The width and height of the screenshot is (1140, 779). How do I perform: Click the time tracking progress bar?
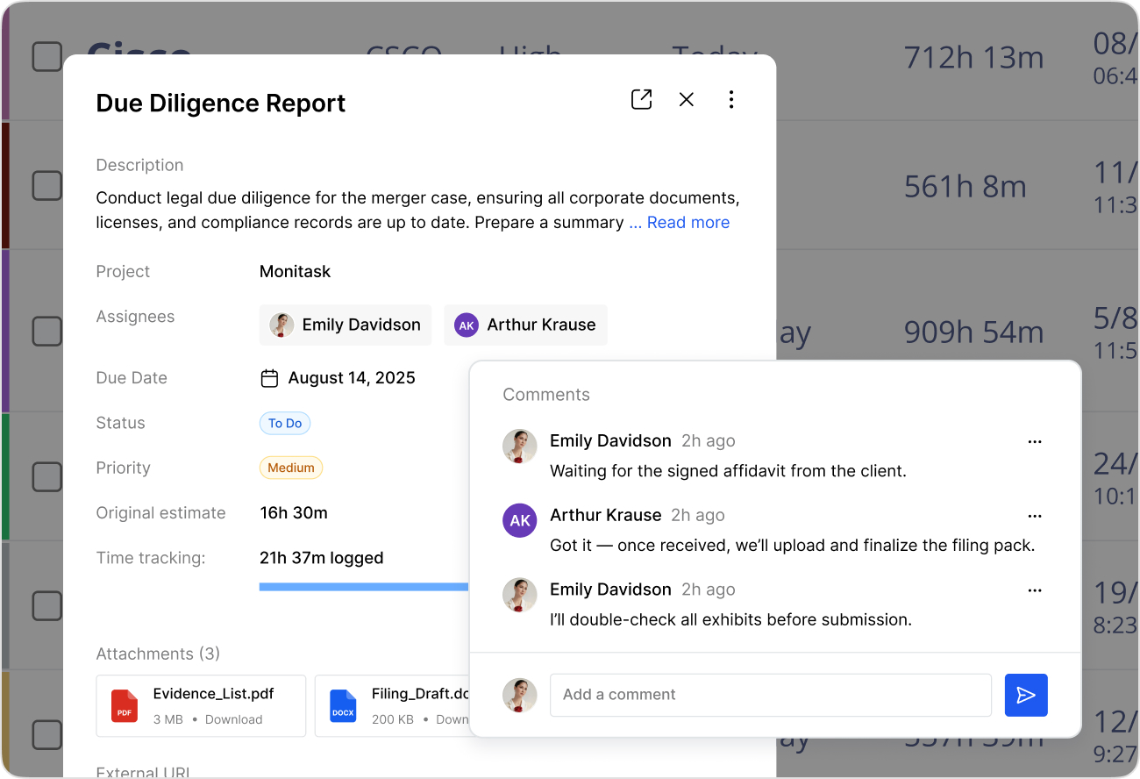[x=363, y=585]
